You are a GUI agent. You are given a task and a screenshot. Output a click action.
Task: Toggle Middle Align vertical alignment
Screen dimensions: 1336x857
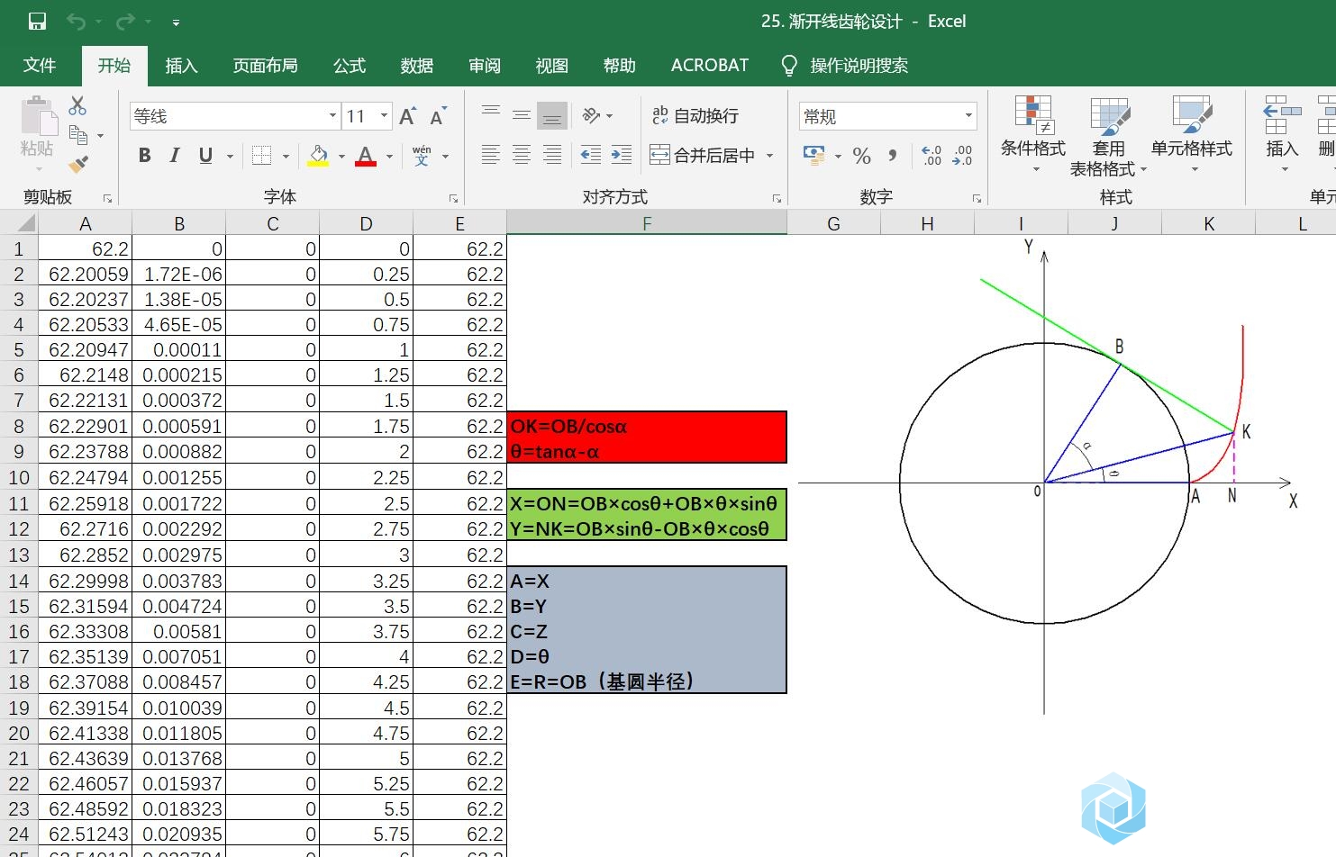[522, 115]
